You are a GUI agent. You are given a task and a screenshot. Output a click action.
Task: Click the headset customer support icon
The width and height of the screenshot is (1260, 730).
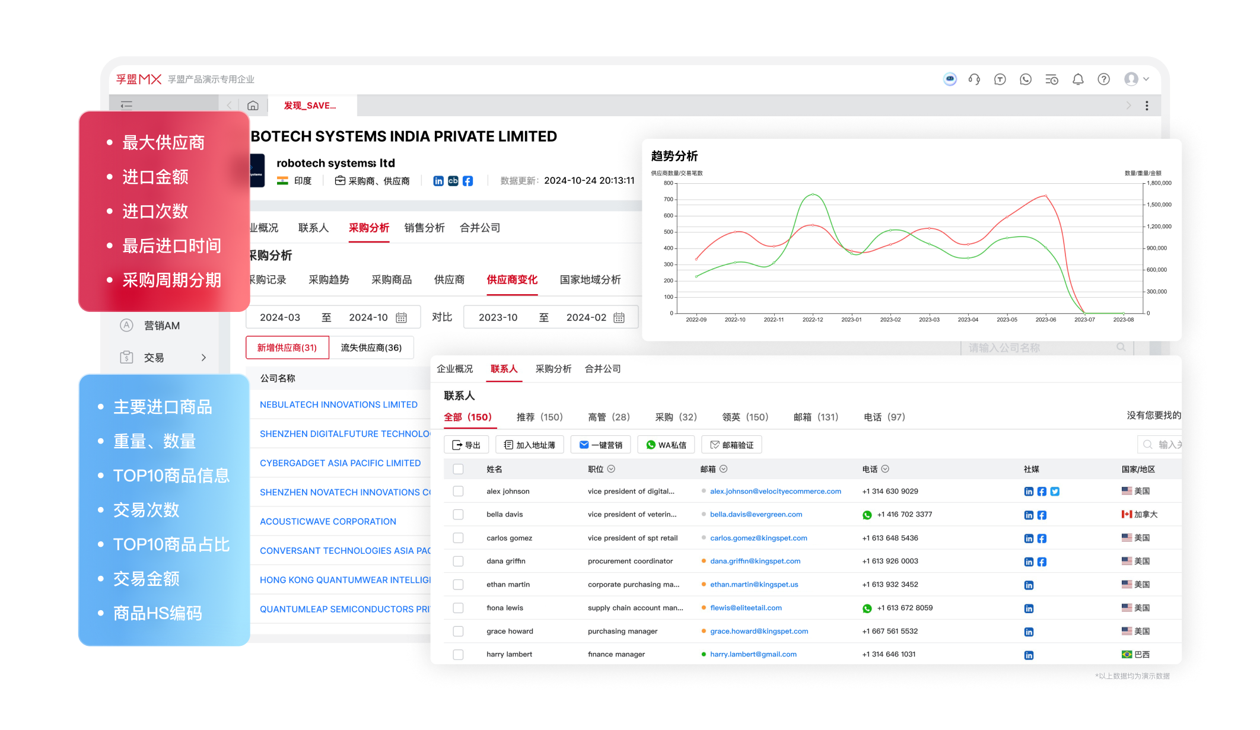974,79
